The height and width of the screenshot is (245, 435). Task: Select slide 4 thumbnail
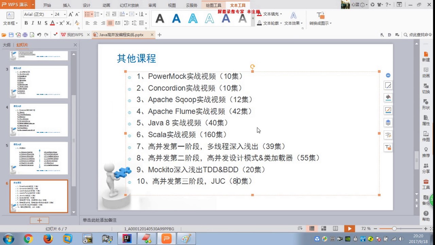[x=39, y=120]
